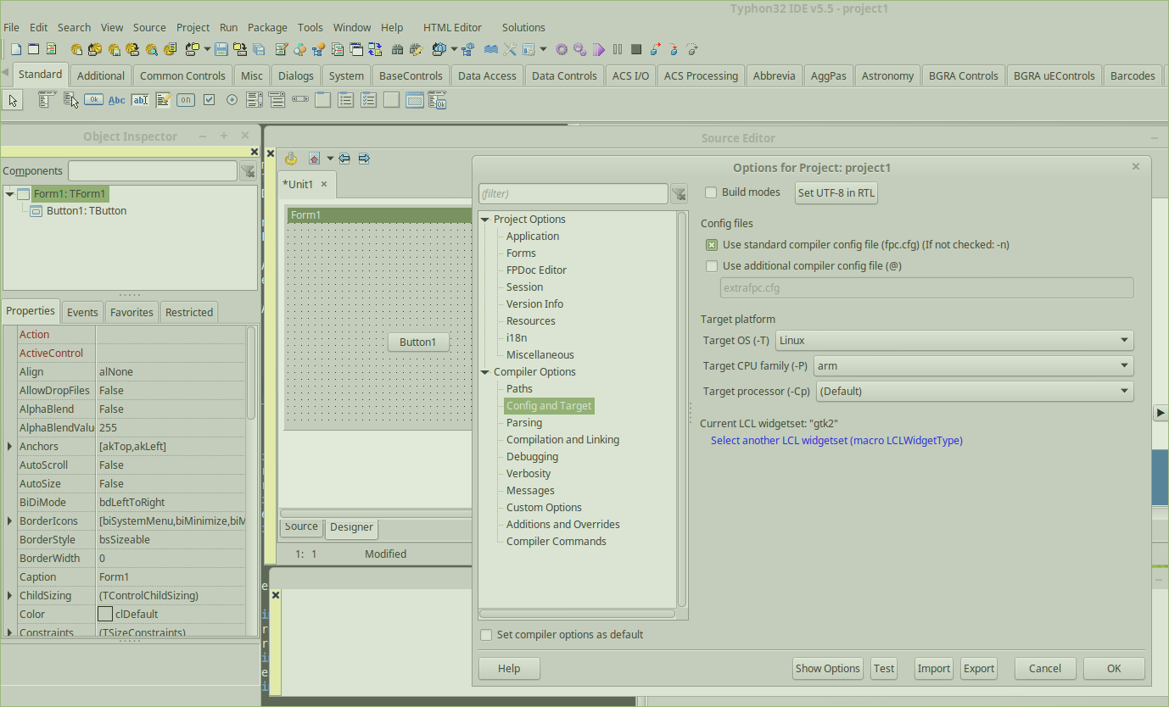Click the Test button
The image size is (1169, 707).
point(884,669)
